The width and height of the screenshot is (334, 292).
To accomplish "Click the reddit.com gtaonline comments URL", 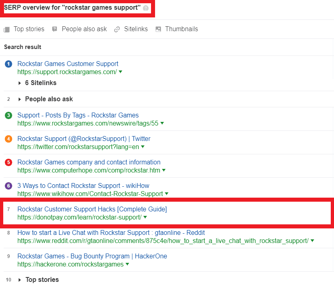I will 163,241.
